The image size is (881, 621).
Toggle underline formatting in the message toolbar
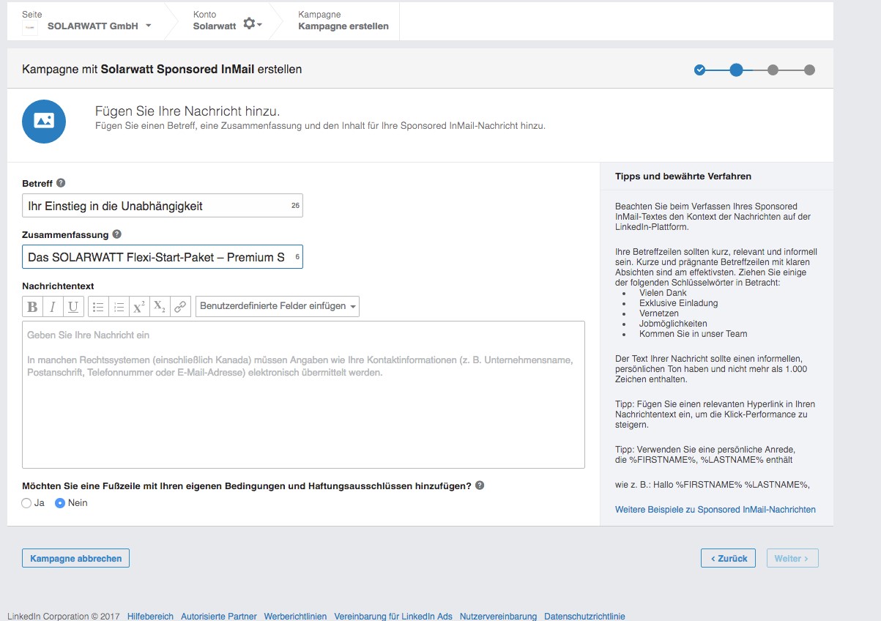click(73, 307)
